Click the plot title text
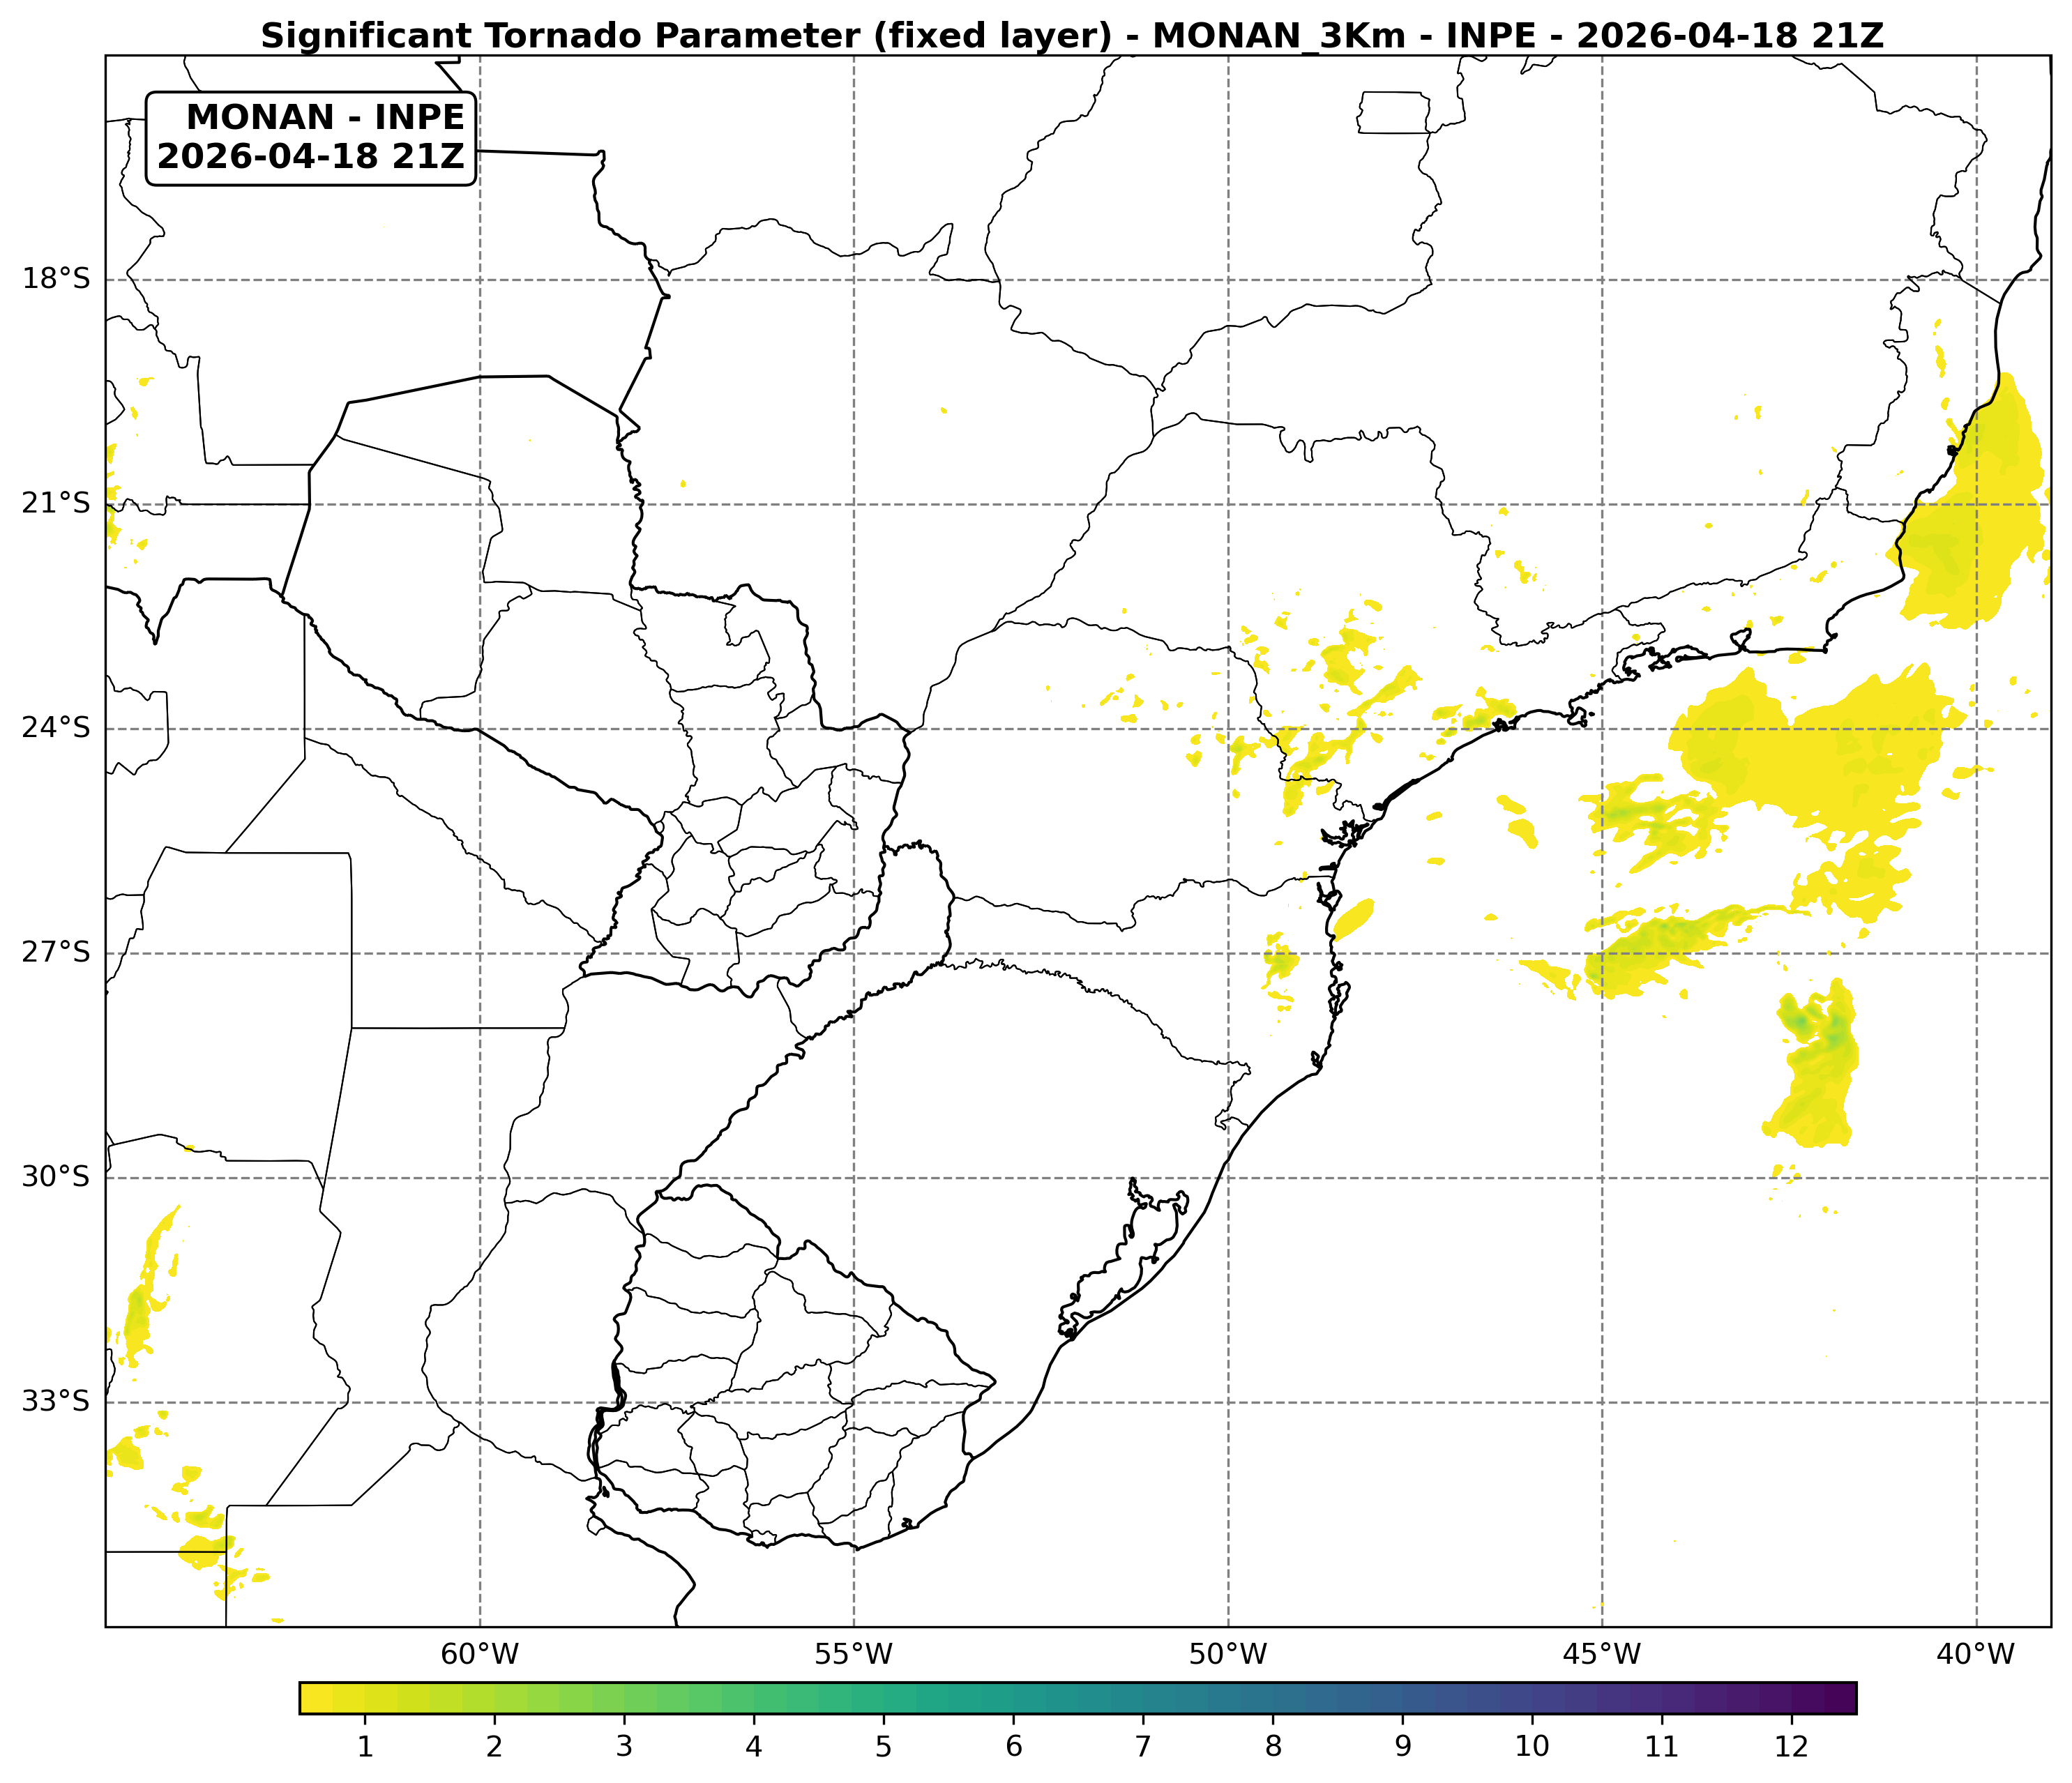 [x=1072, y=36]
